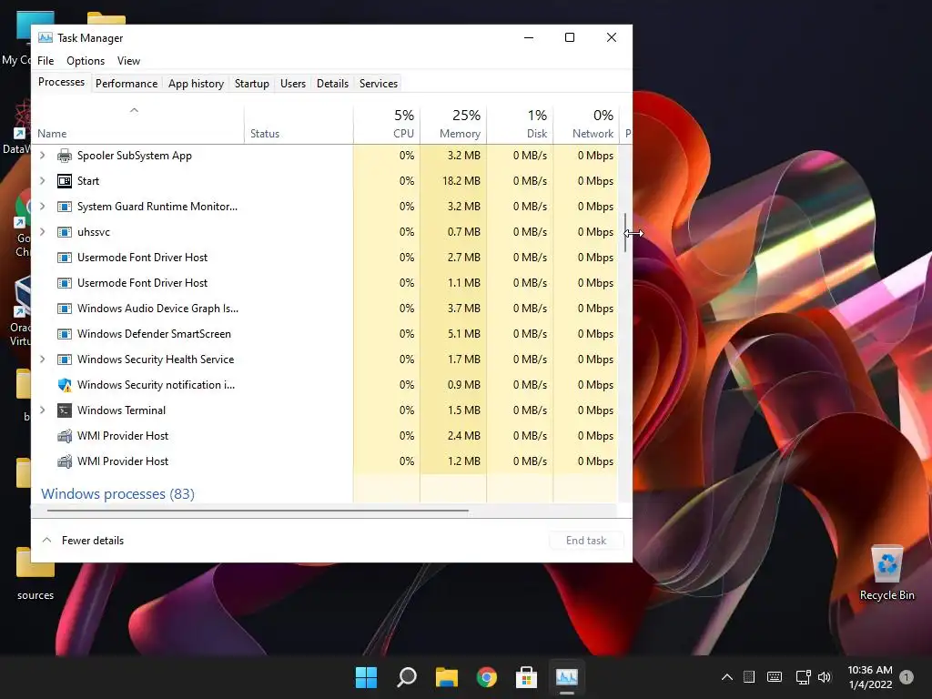Open Microsoft Store from the taskbar

(526, 677)
